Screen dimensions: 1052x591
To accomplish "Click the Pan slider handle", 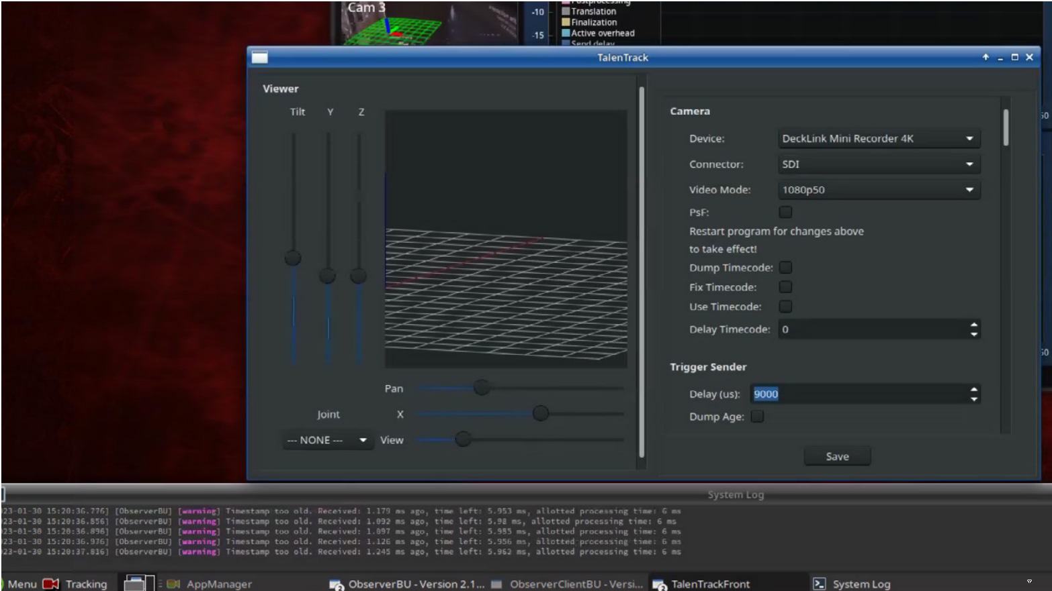I will [x=481, y=388].
